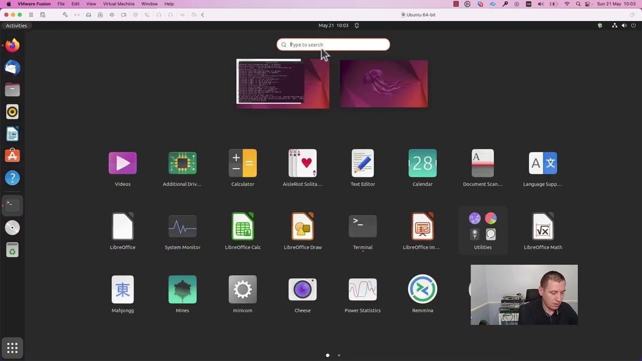Viewport: 642px width, 361px height.
Task: Open the Ubuntu network indicator
Action: coord(614,26)
